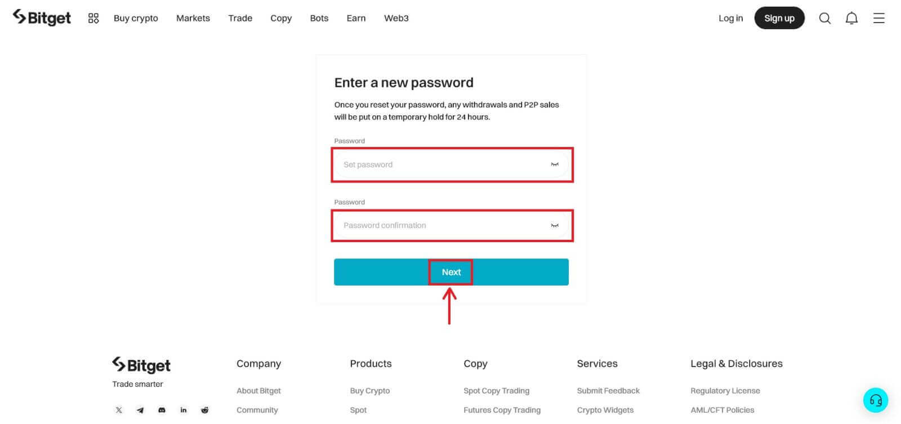Screen dimensions: 901x424
Task: Show password in confirmation field
Action: click(555, 225)
